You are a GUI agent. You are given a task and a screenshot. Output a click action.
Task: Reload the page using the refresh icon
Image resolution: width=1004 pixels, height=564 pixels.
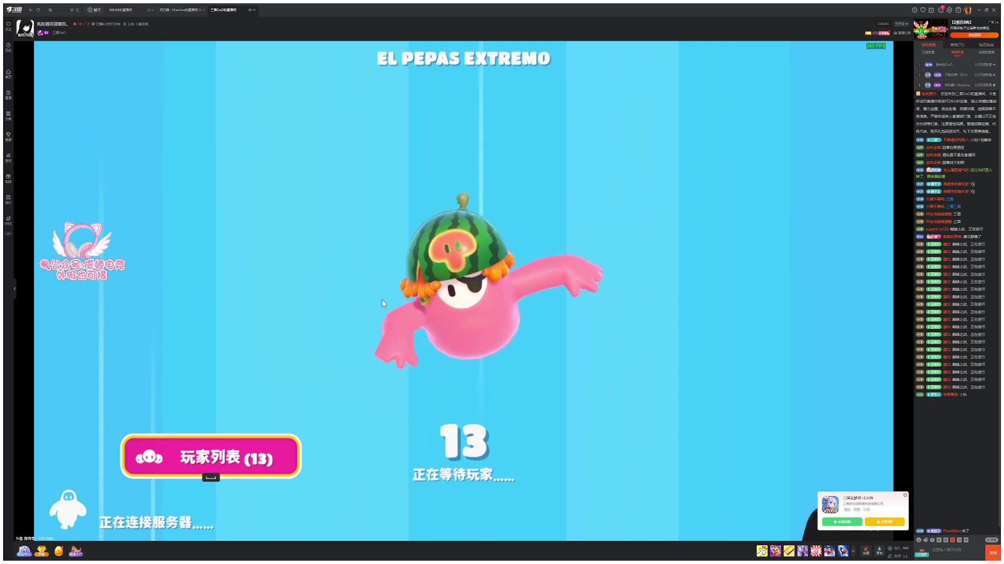click(38, 10)
